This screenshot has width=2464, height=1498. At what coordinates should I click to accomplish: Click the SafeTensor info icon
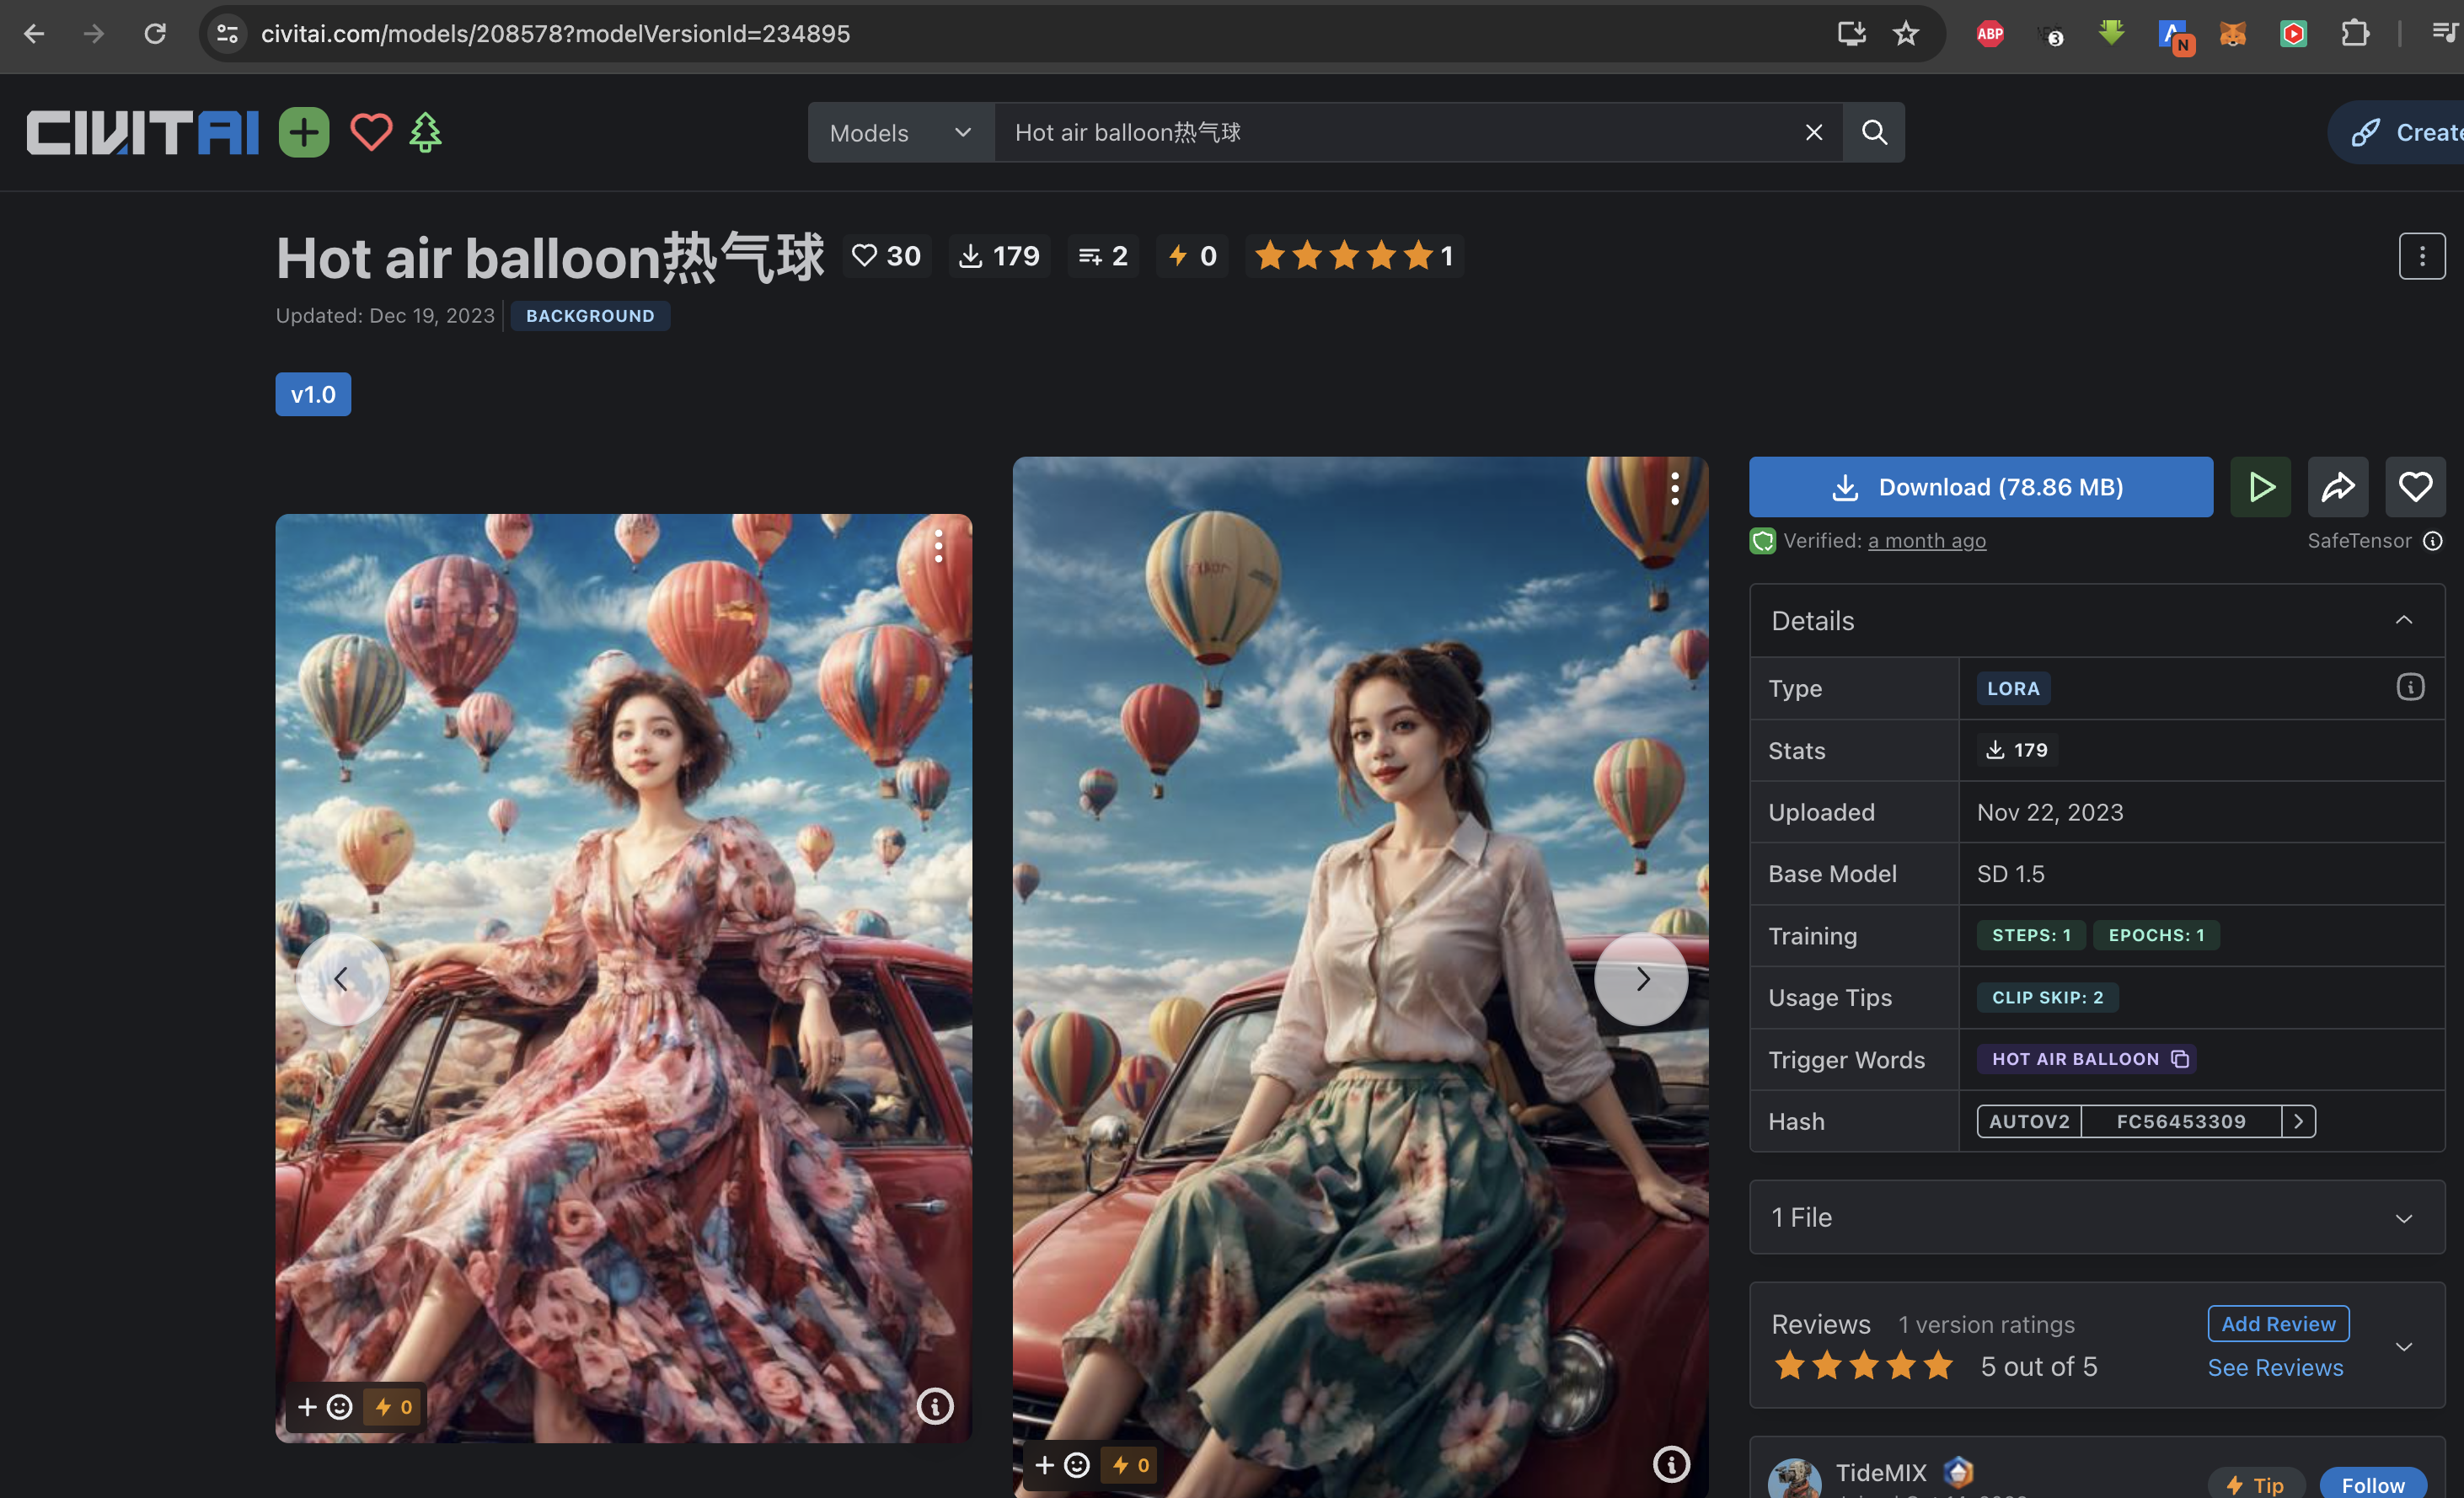tap(2433, 541)
